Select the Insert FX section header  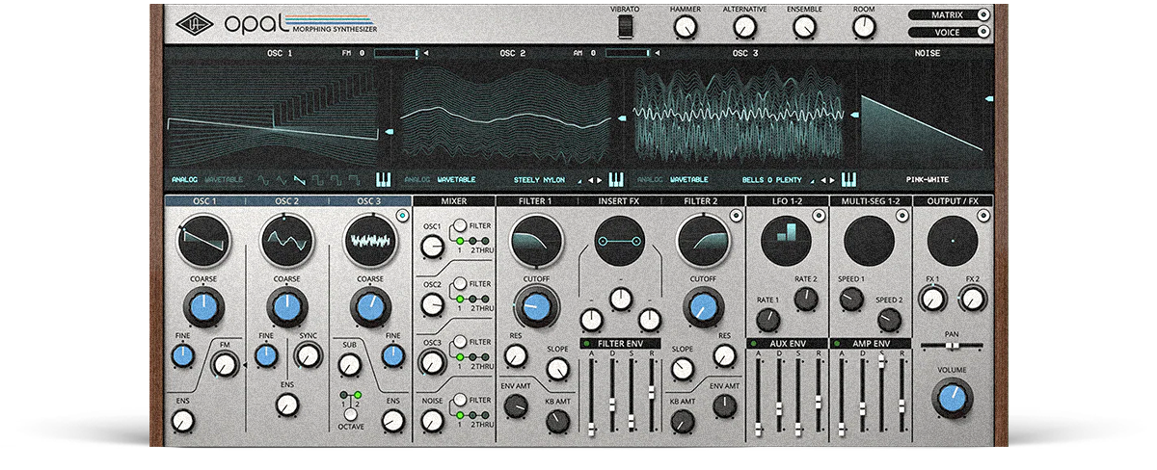pos(620,200)
